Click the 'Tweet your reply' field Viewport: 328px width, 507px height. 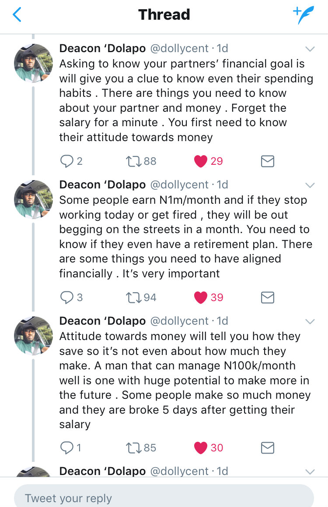click(x=164, y=496)
